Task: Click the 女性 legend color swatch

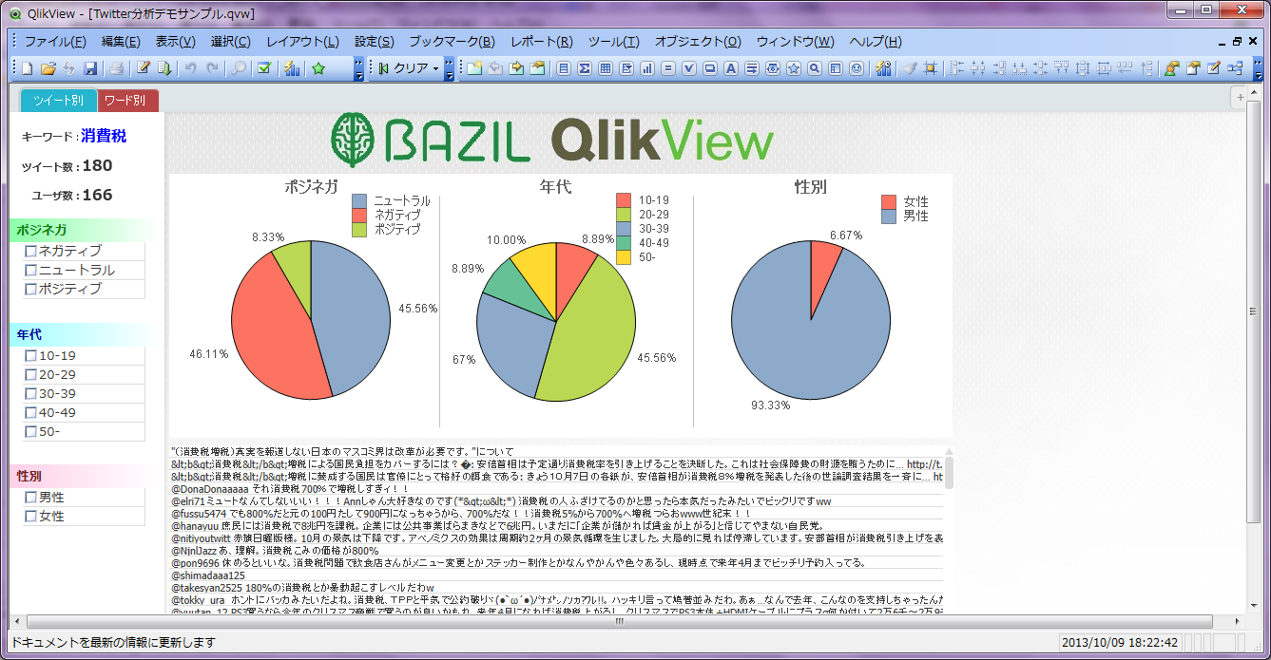Action: pyautogui.click(x=889, y=202)
